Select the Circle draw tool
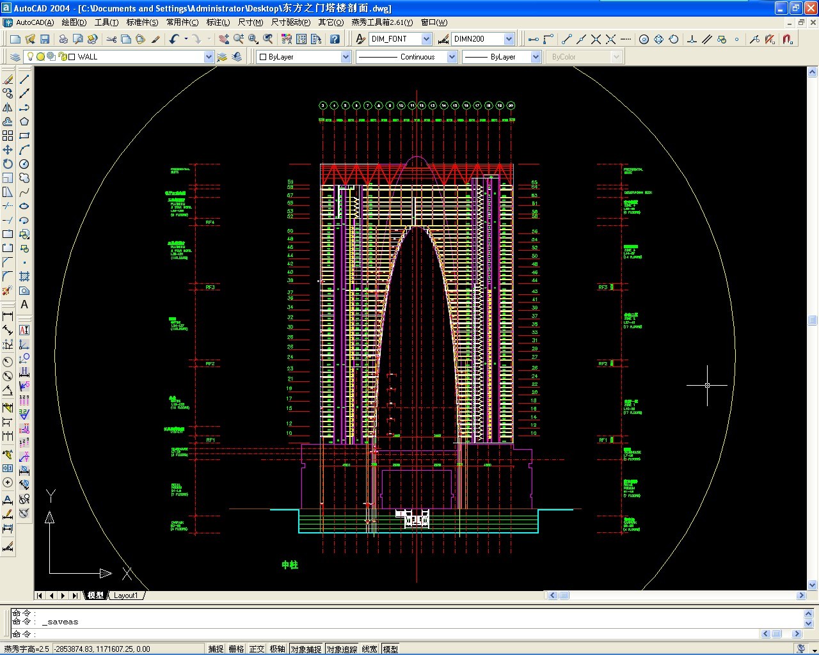The image size is (819, 655). point(24,164)
